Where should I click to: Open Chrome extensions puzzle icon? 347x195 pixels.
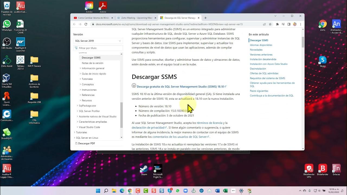coord(277,24)
